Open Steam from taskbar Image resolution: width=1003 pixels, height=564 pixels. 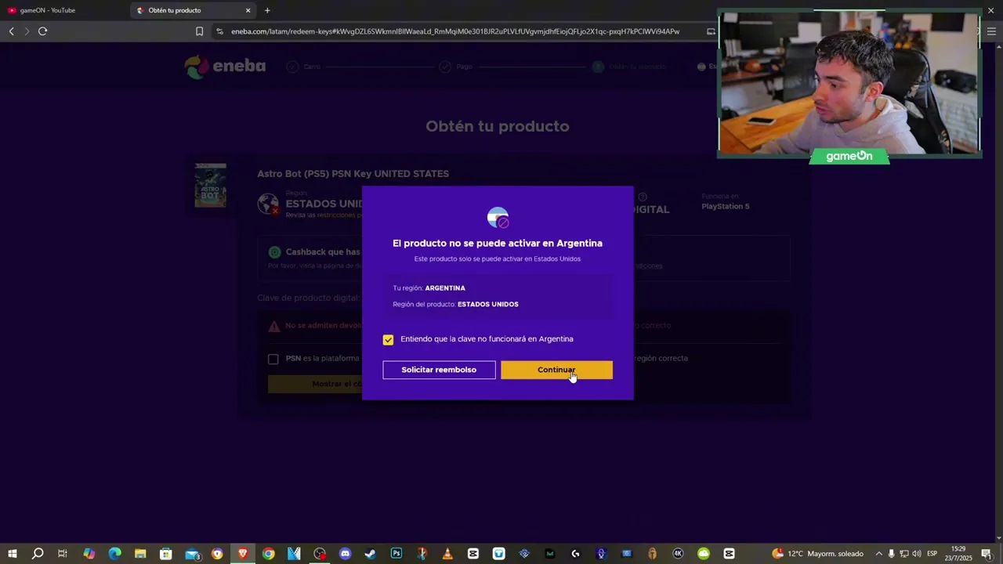pyautogui.click(x=371, y=554)
